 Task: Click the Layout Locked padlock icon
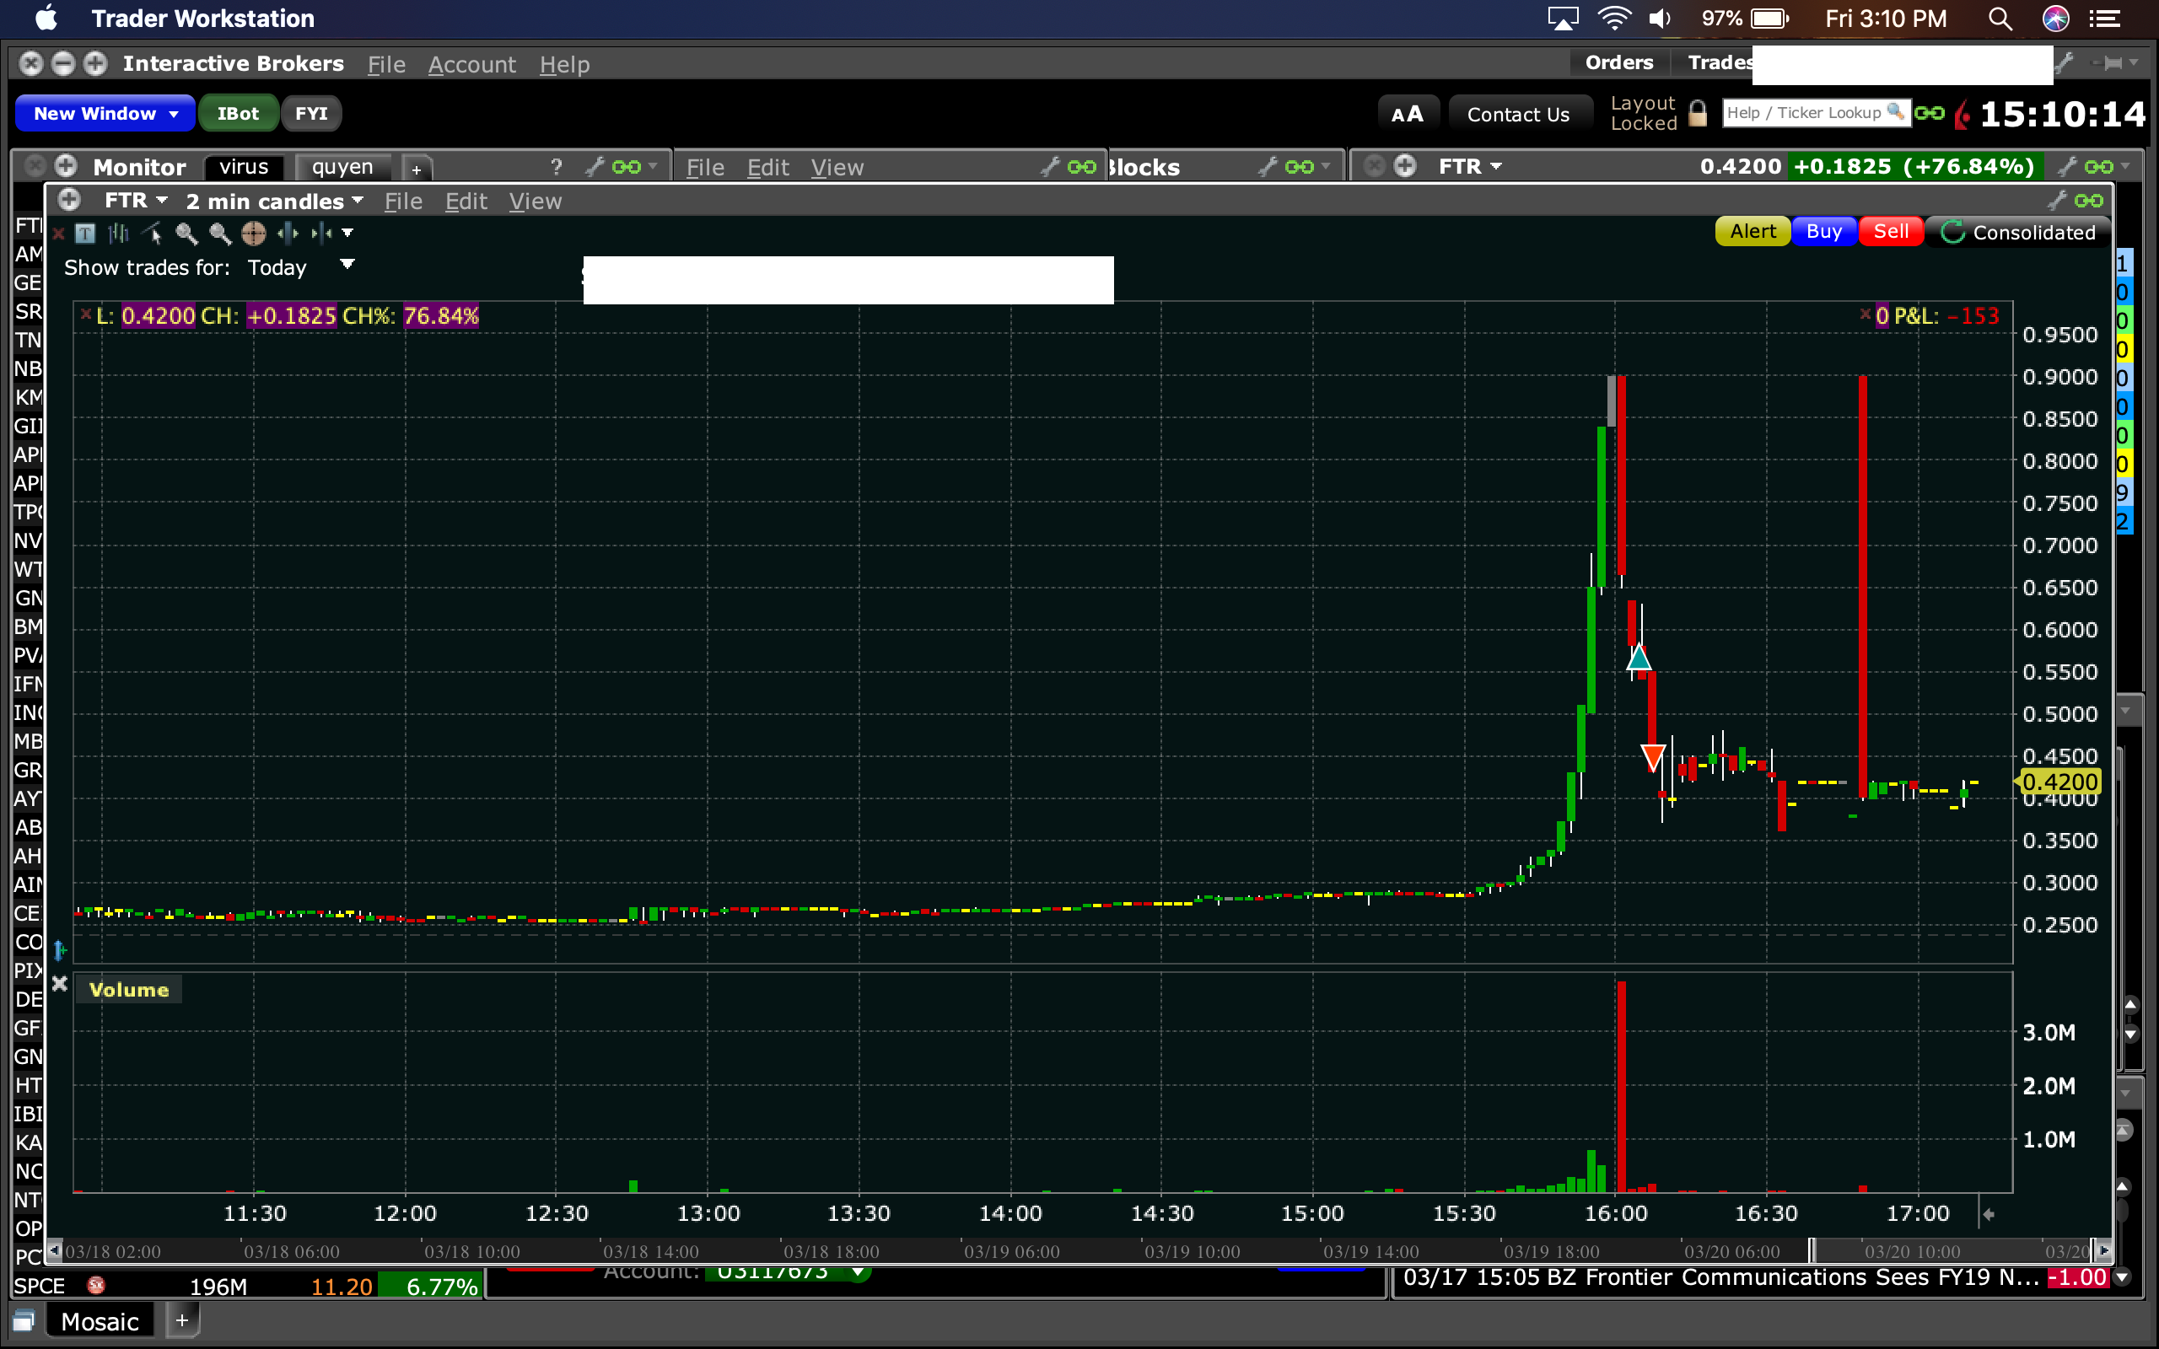pyautogui.click(x=1698, y=114)
